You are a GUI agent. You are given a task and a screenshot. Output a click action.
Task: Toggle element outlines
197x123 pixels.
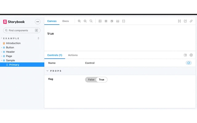123,21
